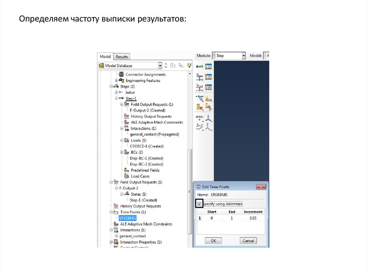Open the Module Step dropdown
Screen dimensions: 368x276
(244, 56)
